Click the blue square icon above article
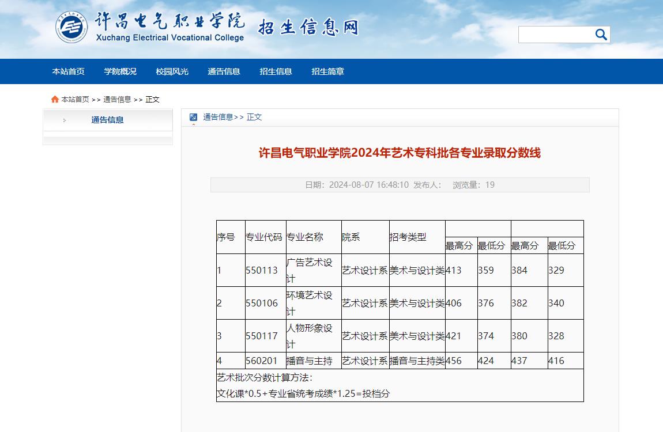Screen dimensions: 663x432 [193, 117]
